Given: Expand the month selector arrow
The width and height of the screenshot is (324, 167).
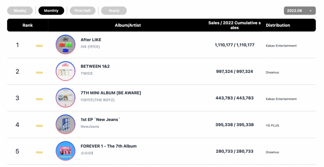Looking at the screenshot, I should click(x=311, y=11).
